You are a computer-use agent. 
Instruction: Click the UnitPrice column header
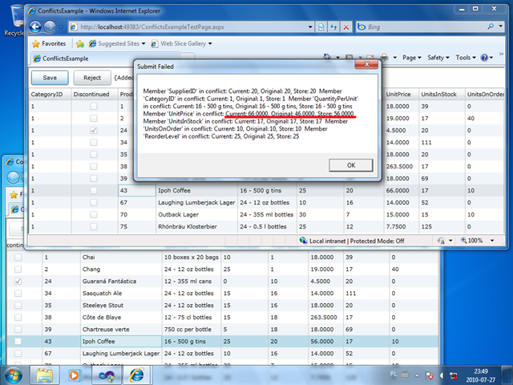(x=401, y=95)
